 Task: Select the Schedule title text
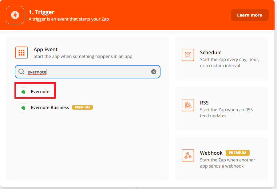(211, 52)
